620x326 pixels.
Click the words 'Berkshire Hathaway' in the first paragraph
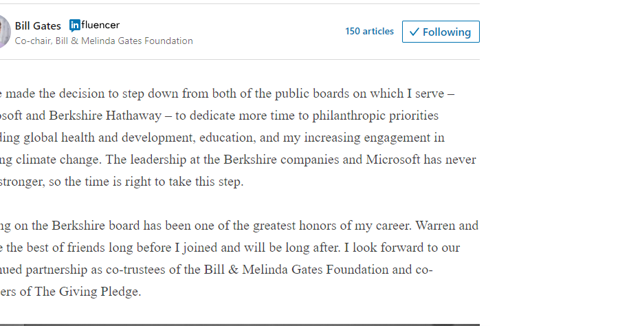(x=105, y=116)
